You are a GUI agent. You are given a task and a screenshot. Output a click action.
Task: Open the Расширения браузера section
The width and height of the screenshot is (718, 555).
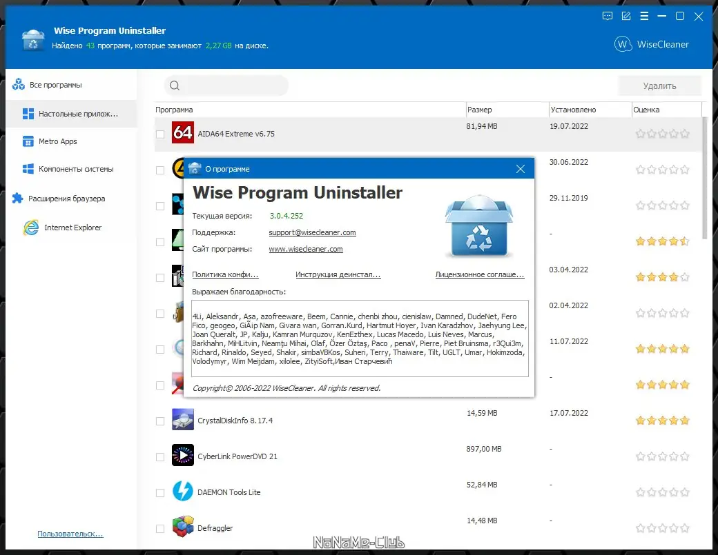[x=71, y=199]
